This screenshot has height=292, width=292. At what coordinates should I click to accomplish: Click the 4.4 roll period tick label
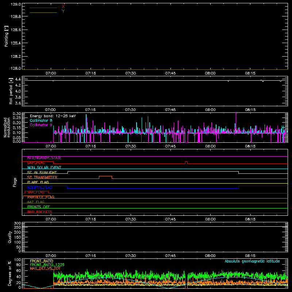coord(18,79)
